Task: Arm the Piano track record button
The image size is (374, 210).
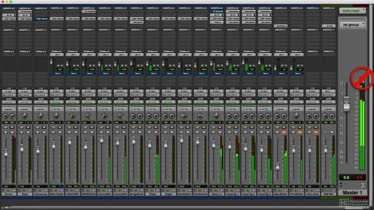Action: point(156,127)
